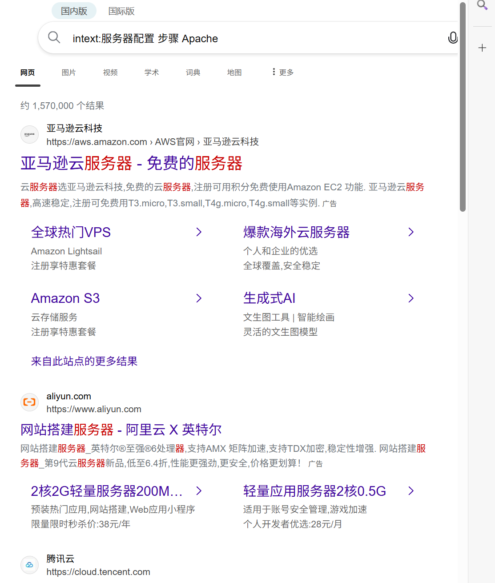Image resolution: width=495 pixels, height=583 pixels.
Task: Open the 图片 results tab
Action: [68, 72]
